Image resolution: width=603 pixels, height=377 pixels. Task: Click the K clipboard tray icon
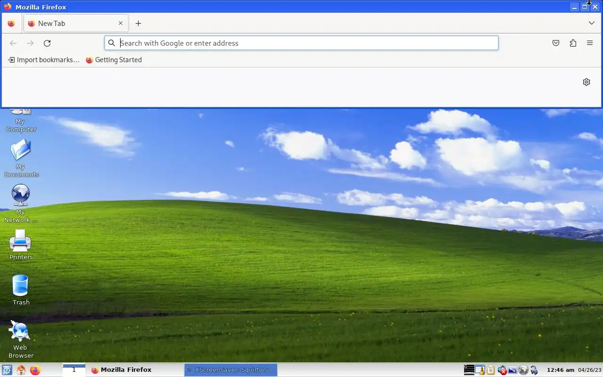click(x=491, y=370)
